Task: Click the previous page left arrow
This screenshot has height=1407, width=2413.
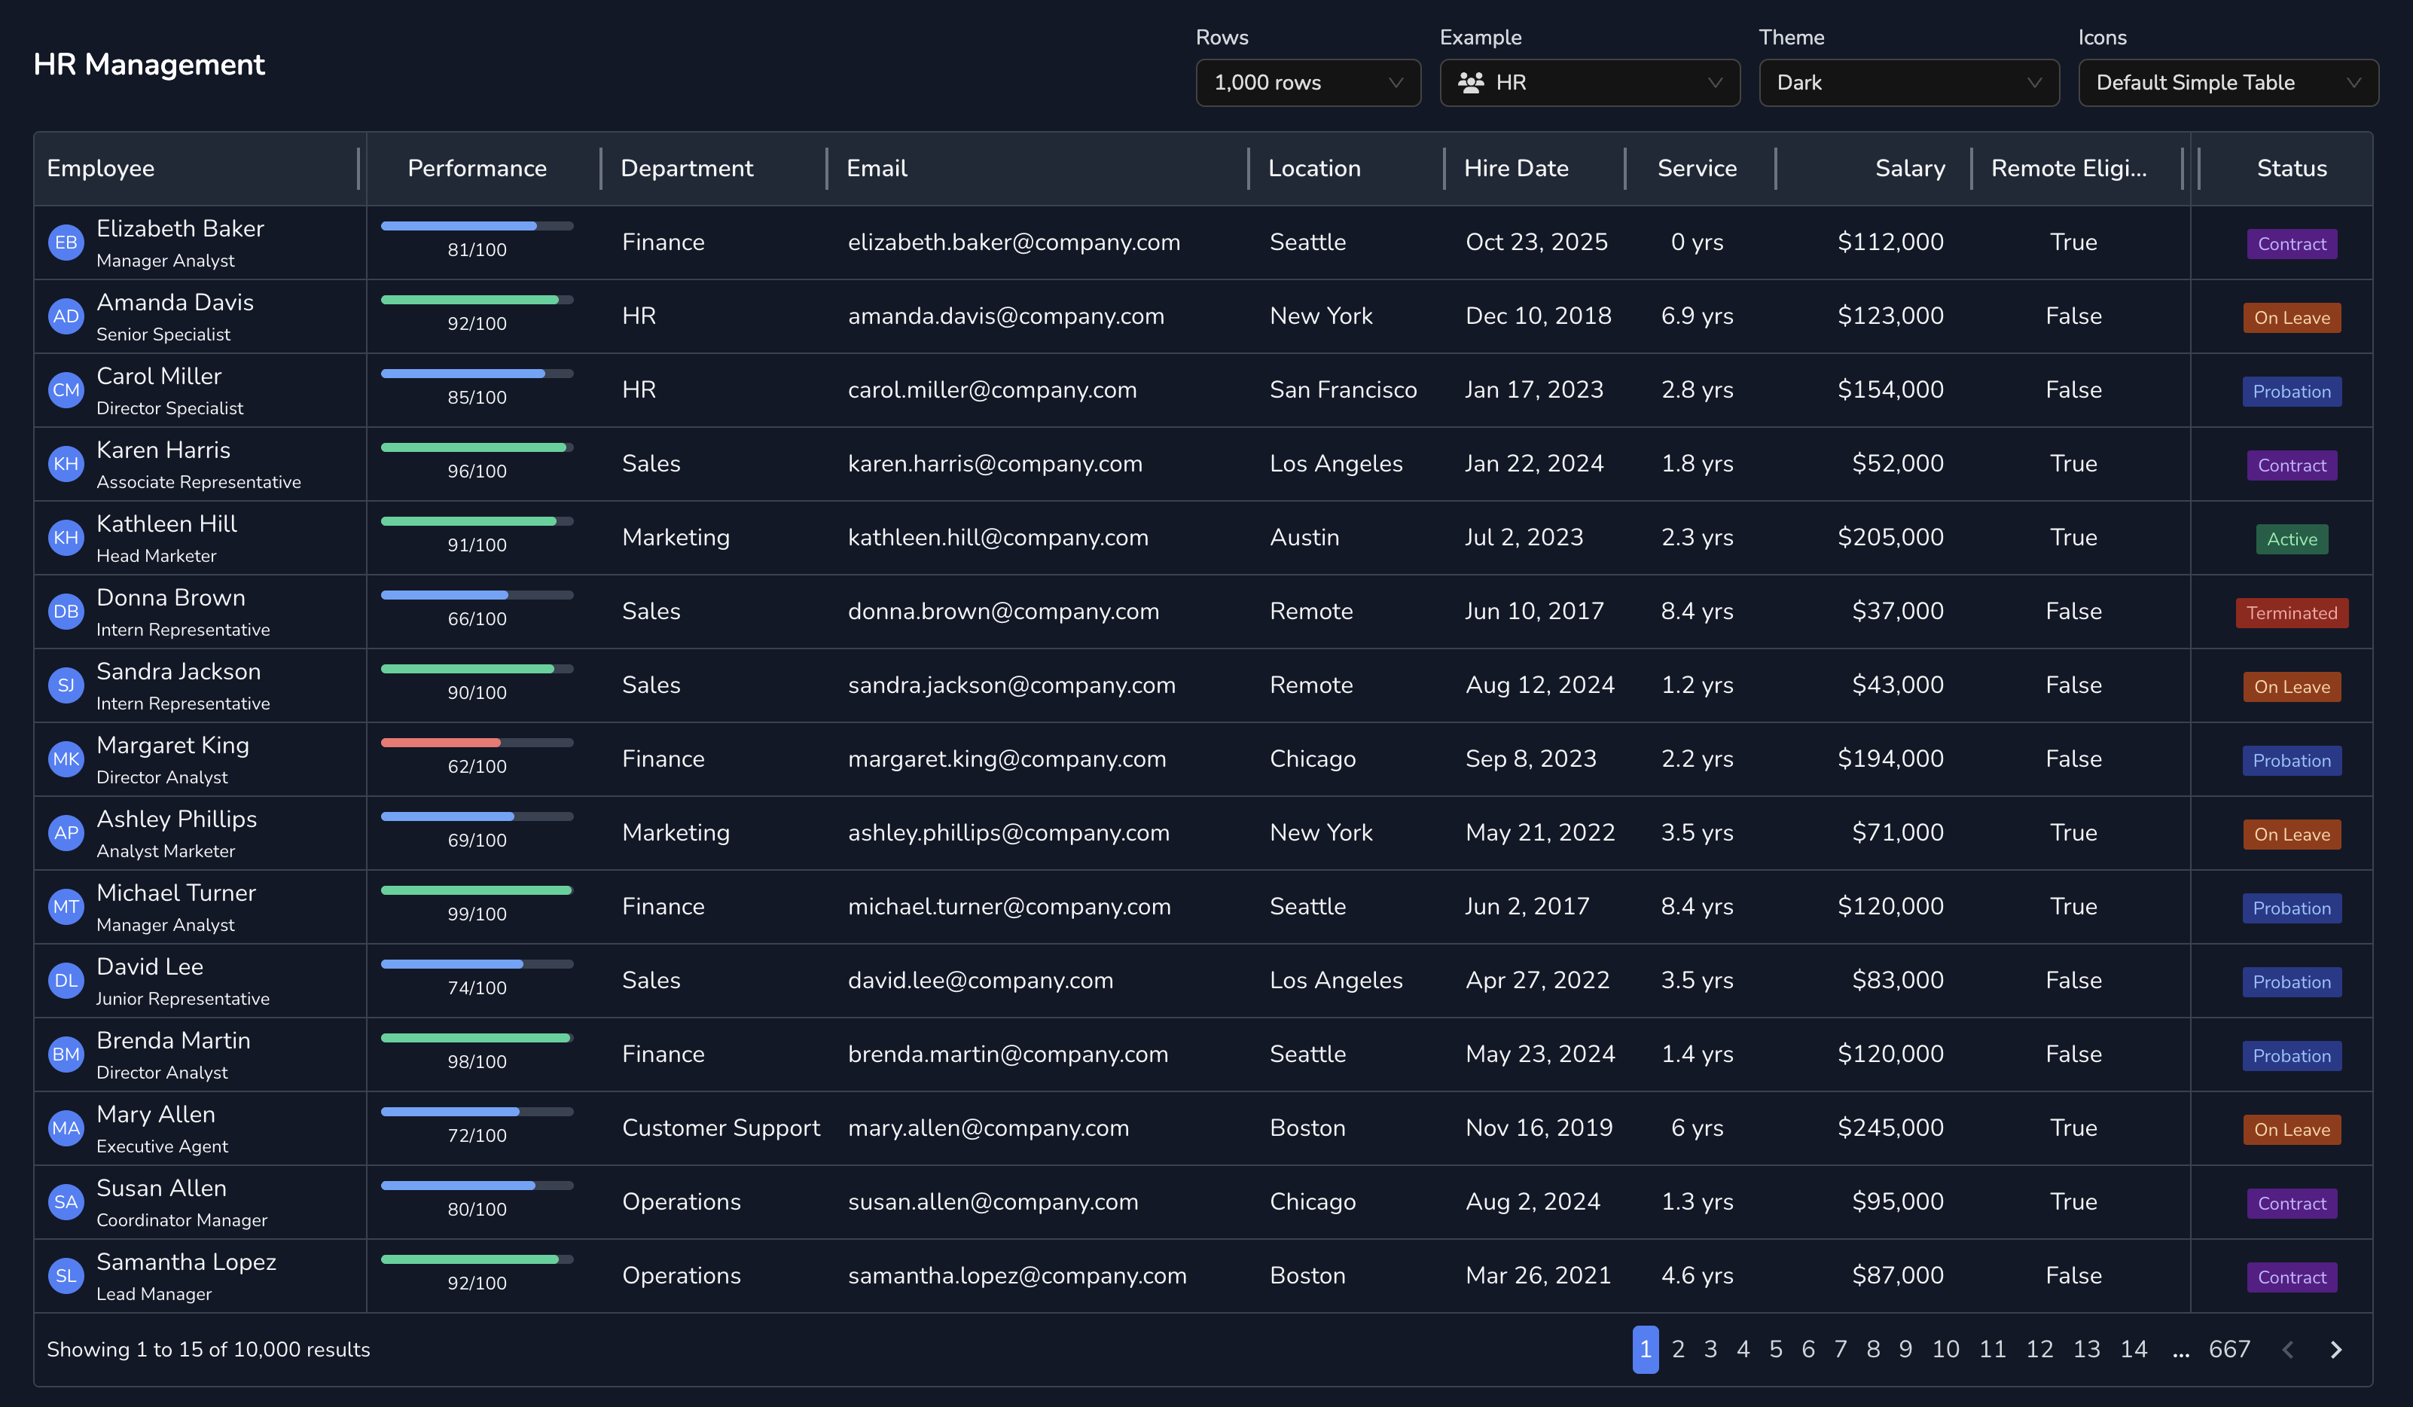Action: (x=2289, y=1350)
